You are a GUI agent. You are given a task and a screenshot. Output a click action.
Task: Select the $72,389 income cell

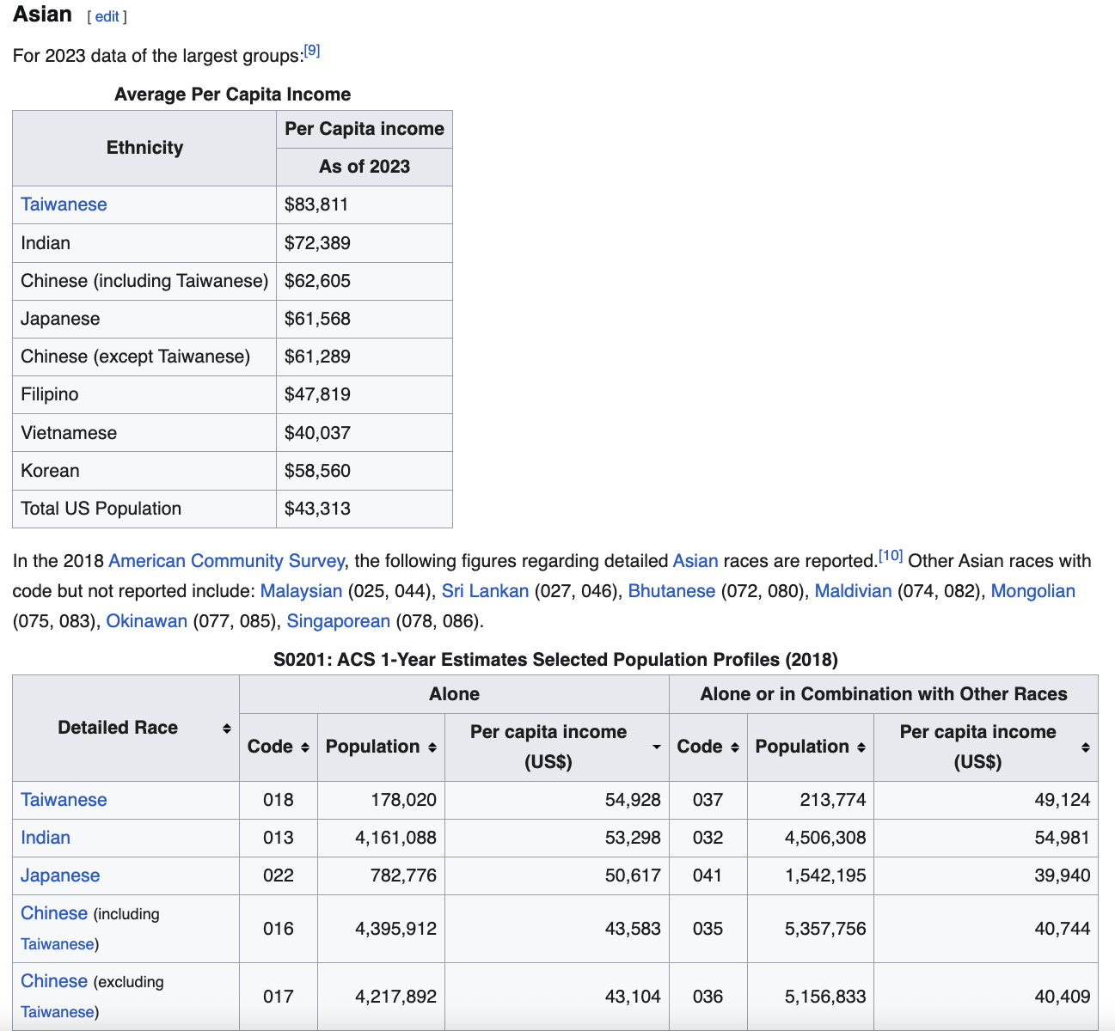point(365,243)
